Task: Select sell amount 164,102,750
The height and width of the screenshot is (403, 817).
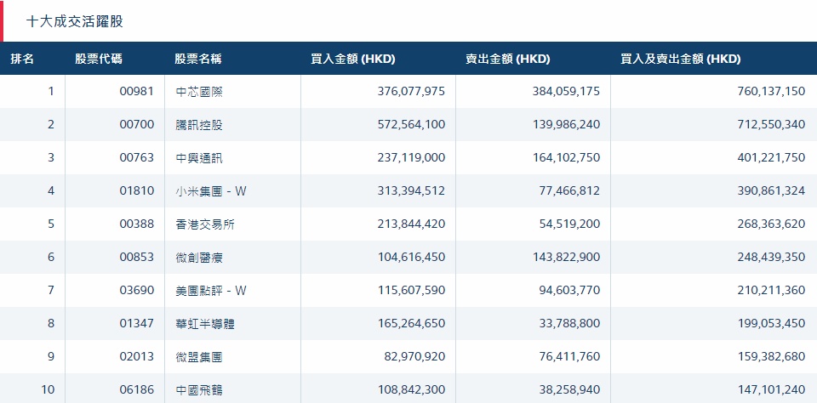Action: pyautogui.click(x=566, y=157)
